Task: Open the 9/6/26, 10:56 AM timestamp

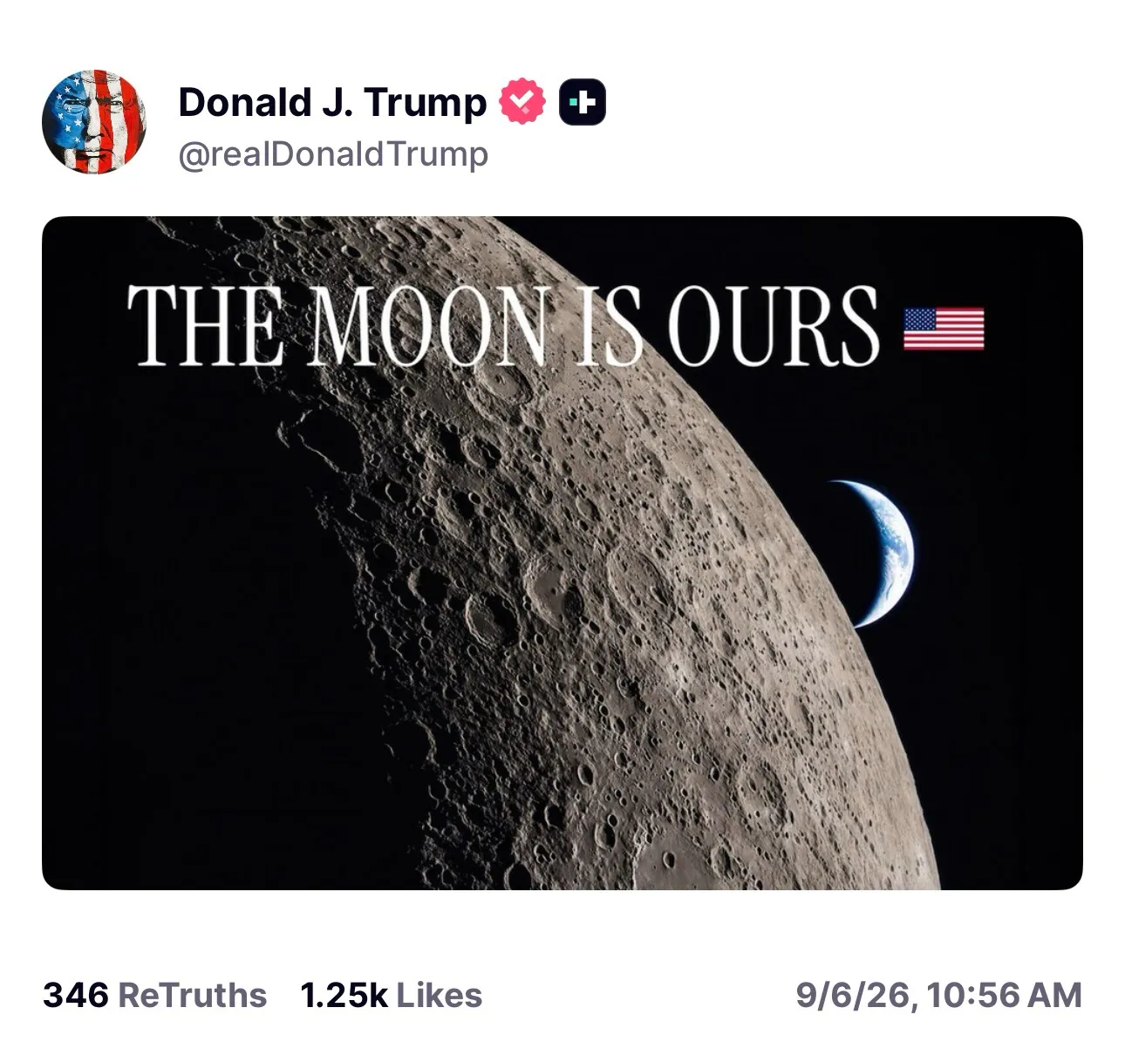Action: (x=938, y=995)
